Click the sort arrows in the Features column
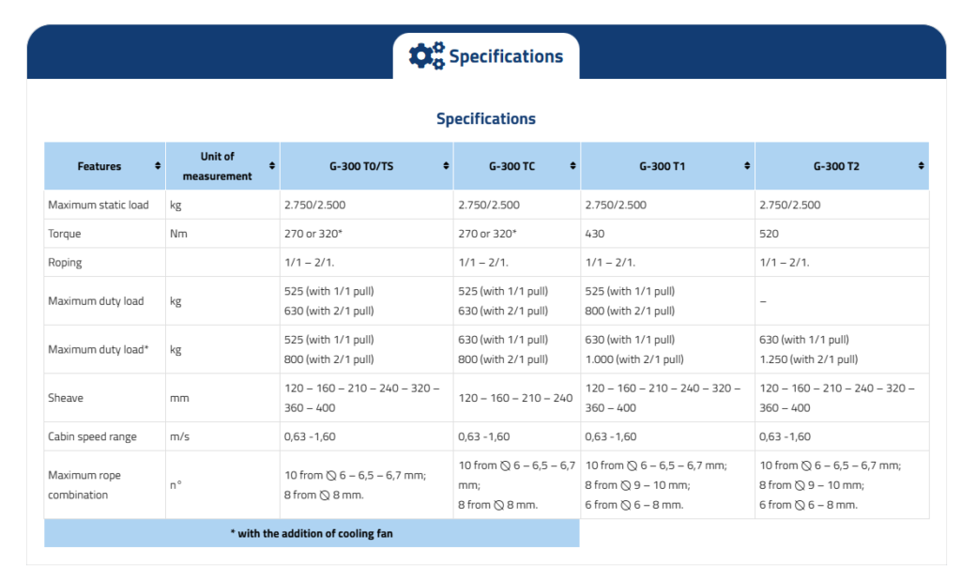Viewport: 961px width, 580px height. pos(158,166)
